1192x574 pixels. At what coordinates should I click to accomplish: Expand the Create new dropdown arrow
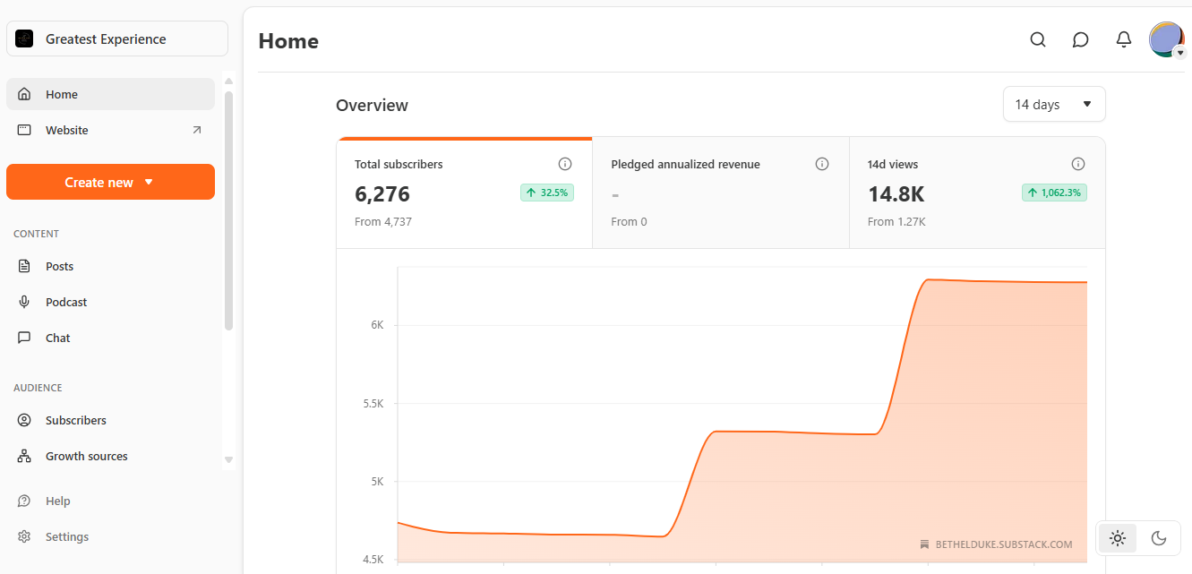point(148,182)
